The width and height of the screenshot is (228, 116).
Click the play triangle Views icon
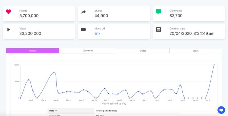point(9,30)
